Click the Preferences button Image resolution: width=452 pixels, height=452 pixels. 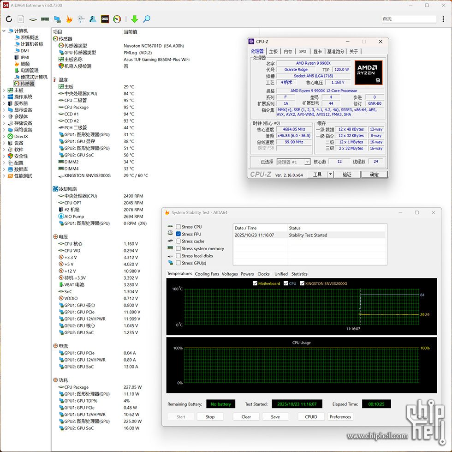click(x=340, y=416)
